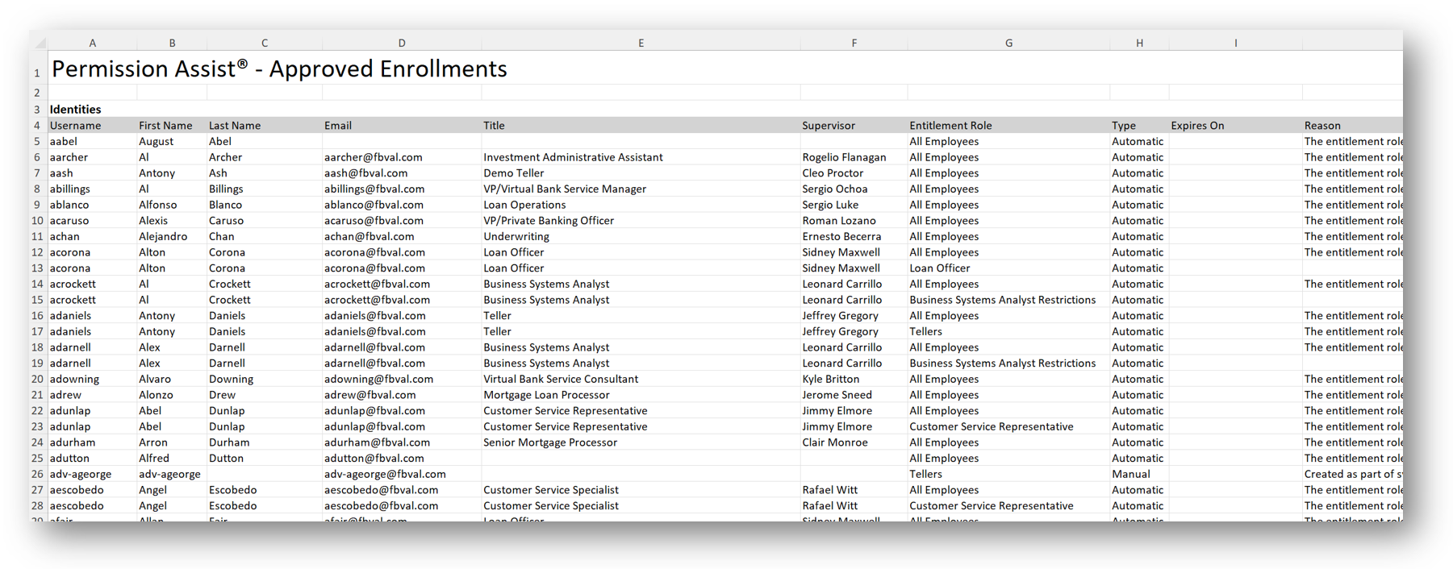Click the Investment Administrative Assistant title cell

click(x=573, y=157)
